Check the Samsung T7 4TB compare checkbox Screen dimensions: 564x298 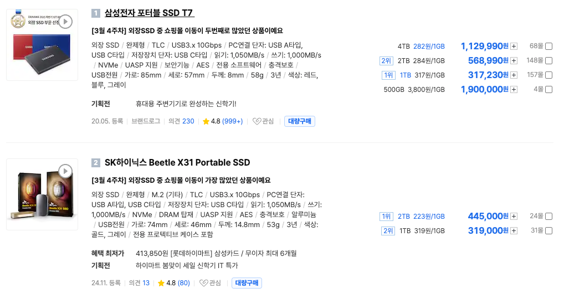pyautogui.click(x=548, y=47)
